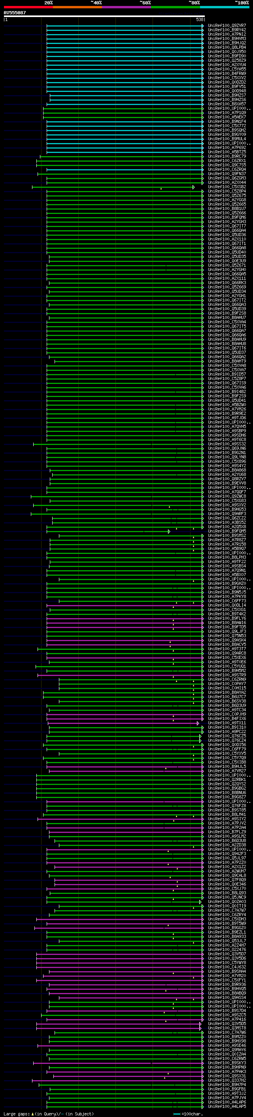
Task: Click the query end position 538
Action: point(199,19)
